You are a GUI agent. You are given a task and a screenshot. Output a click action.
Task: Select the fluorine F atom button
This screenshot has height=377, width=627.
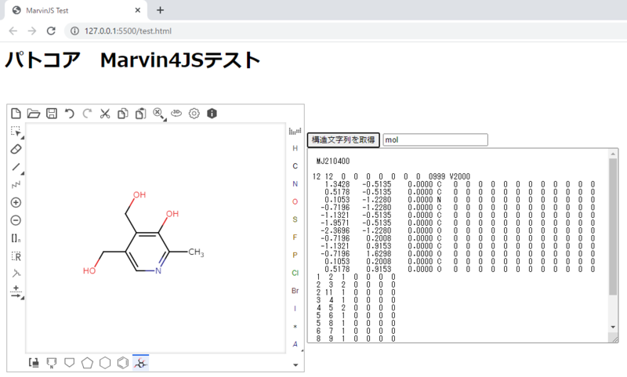click(295, 237)
